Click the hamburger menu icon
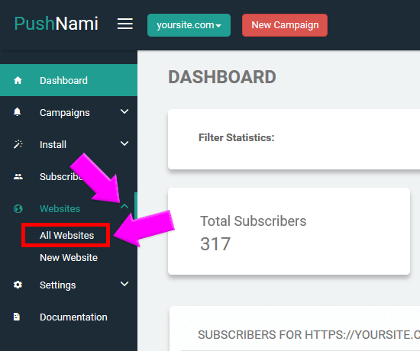This screenshot has height=351, width=420. coord(124,24)
